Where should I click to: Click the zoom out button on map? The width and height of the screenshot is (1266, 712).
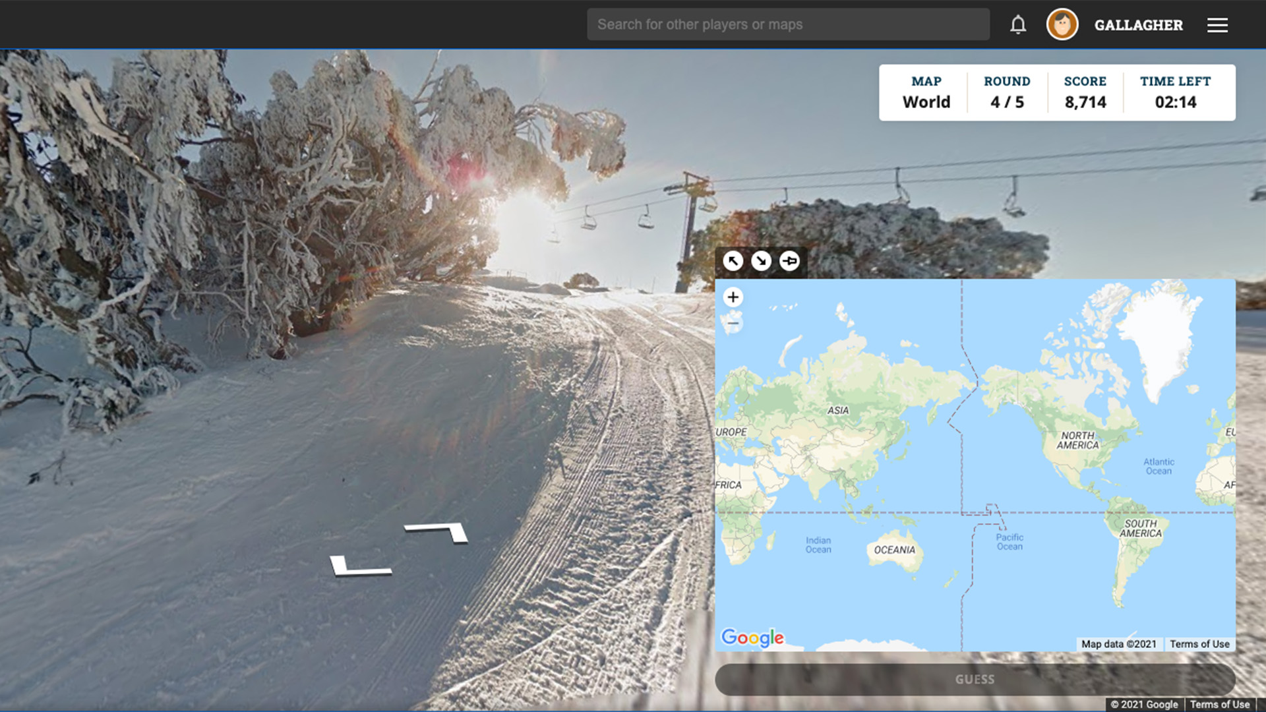click(733, 322)
